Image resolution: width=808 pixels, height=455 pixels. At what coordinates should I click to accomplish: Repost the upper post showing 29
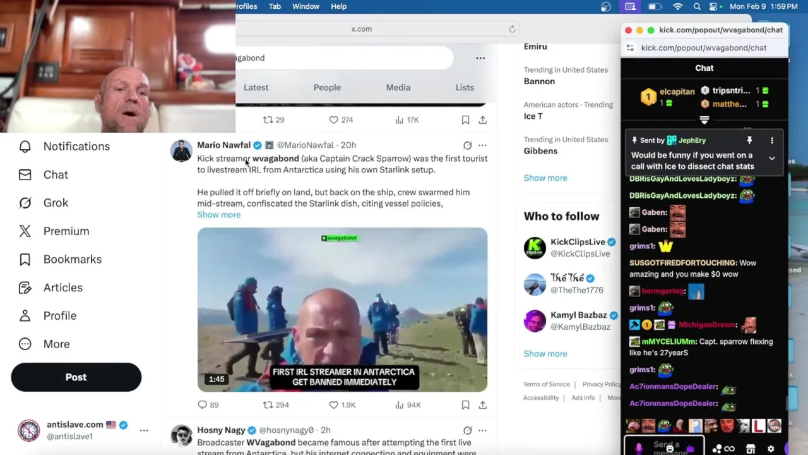(273, 120)
